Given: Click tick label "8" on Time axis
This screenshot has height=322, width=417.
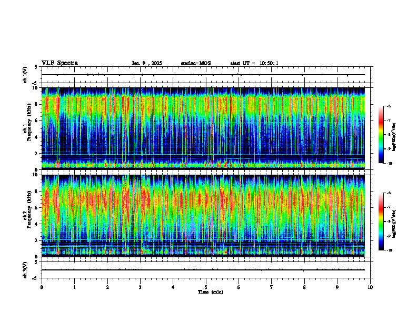Looking at the screenshot, I should point(304,287).
